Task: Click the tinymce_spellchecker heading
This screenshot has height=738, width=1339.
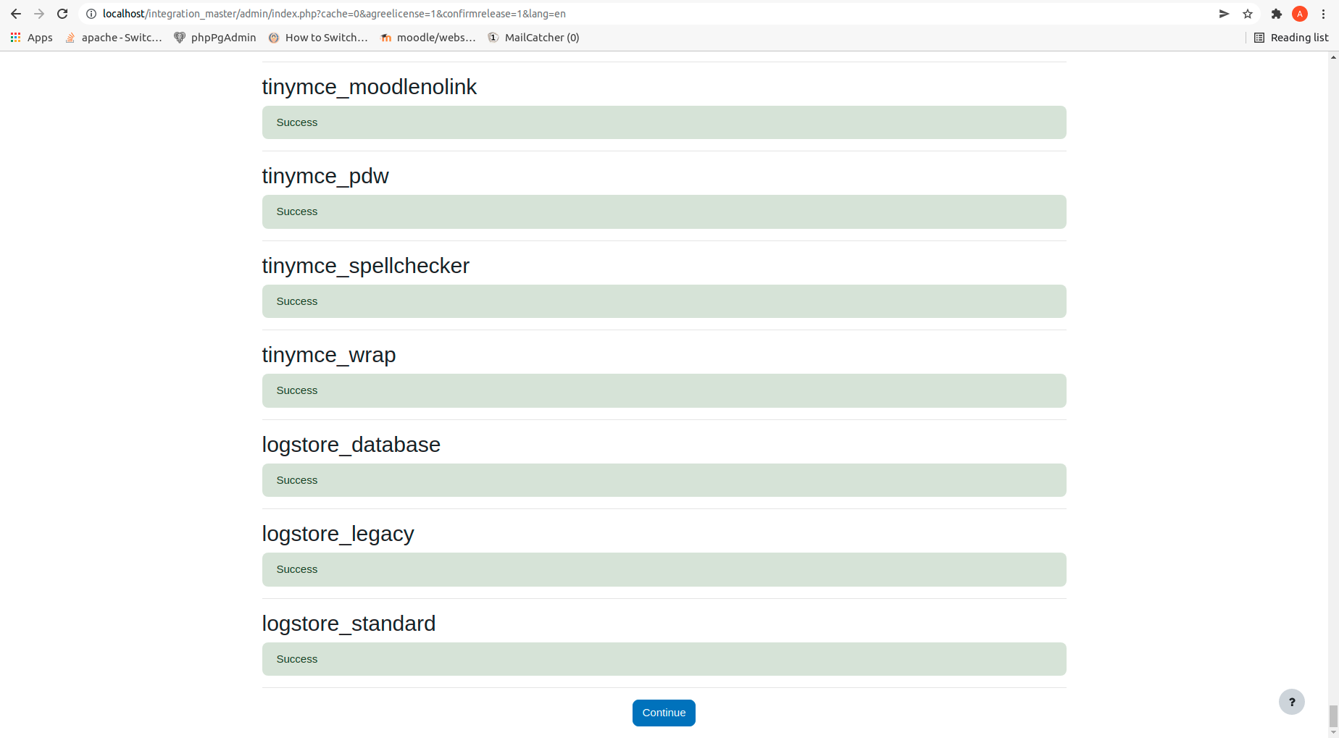Action: coord(365,266)
